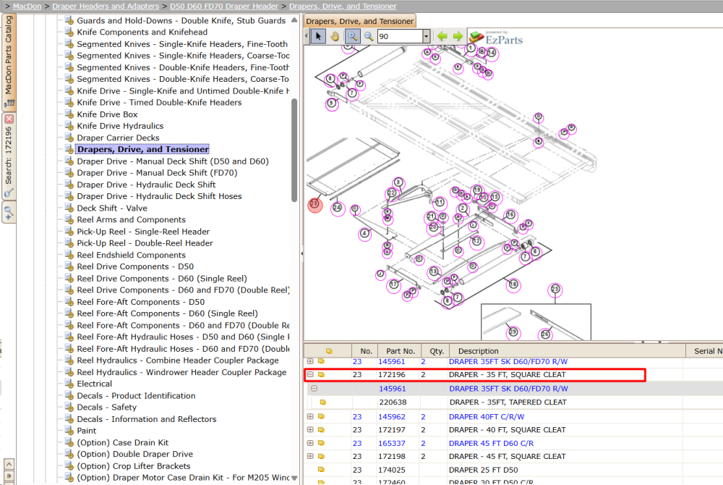Viewport: 723px width, 485px height.
Task: Expand the 172197 part row
Action: point(310,430)
